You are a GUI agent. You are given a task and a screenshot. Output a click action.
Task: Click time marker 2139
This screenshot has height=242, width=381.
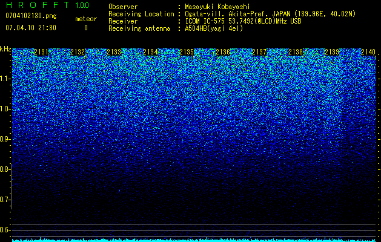(332, 52)
